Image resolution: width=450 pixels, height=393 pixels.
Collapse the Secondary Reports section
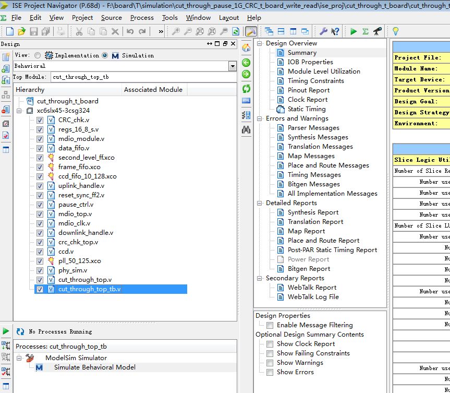click(260, 278)
